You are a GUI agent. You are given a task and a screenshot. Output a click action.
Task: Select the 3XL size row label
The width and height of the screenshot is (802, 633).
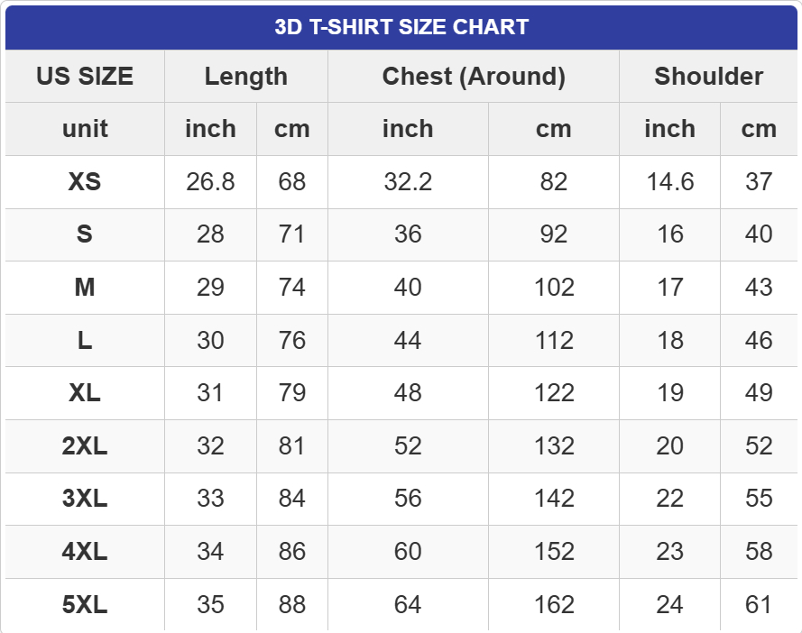pyautogui.click(x=85, y=499)
